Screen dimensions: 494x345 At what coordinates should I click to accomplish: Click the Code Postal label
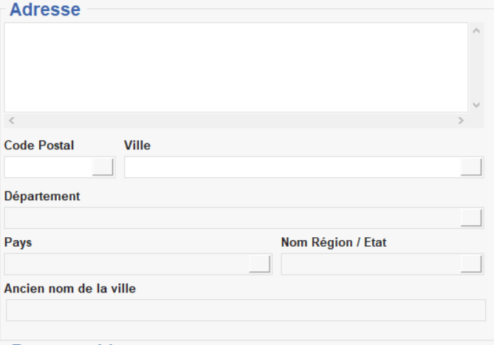point(39,146)
